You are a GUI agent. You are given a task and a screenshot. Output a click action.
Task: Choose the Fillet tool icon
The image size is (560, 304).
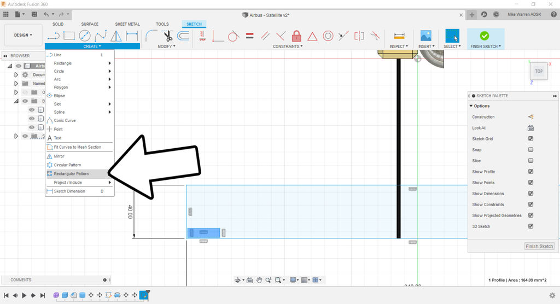[x=151, y=36]
